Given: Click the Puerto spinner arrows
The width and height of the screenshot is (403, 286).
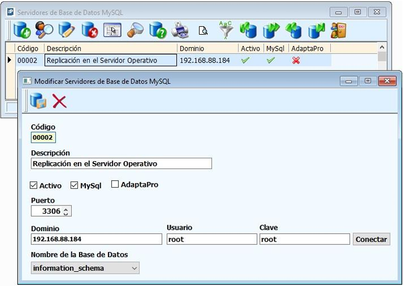Looking at the screenshot, I should click(66, 212).
